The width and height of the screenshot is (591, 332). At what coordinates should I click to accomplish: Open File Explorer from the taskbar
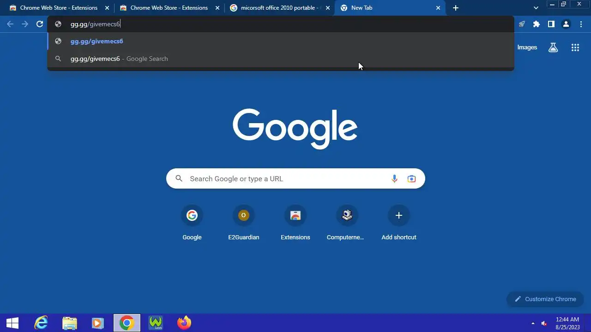click(x=70, y=323)
